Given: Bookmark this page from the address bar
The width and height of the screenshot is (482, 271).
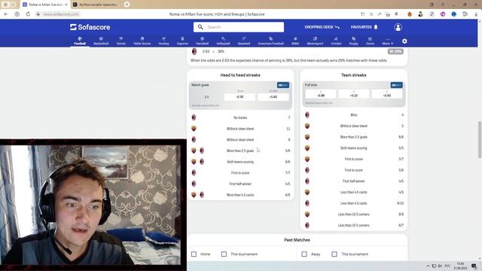Looking at the screenshot, I should point(397,14).
